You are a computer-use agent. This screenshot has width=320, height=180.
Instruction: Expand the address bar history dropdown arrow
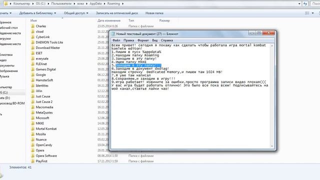click(299, 3)
